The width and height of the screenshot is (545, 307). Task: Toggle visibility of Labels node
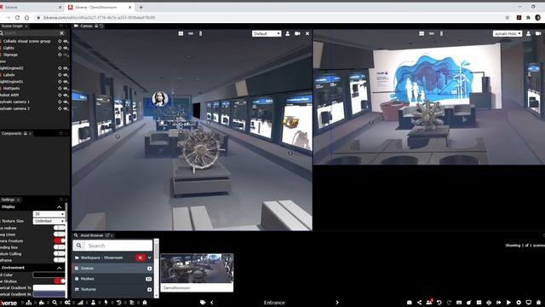tap(66, 75)
